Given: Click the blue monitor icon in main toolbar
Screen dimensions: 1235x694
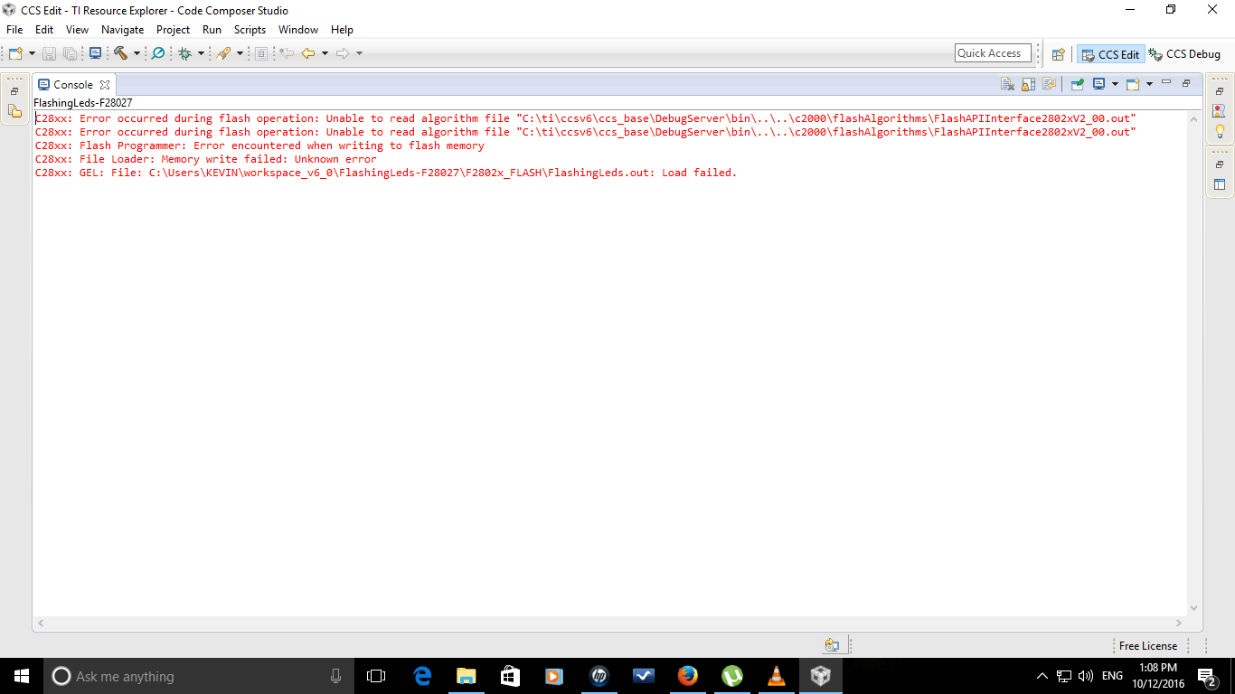Looking at the screenshot, I should coord(95,53).
